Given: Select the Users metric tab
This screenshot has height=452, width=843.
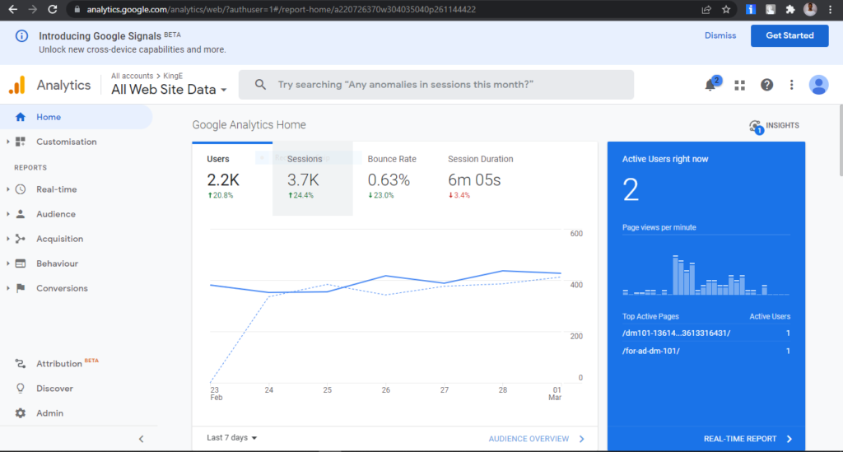Looking at the screenshot, I should 232,179.
